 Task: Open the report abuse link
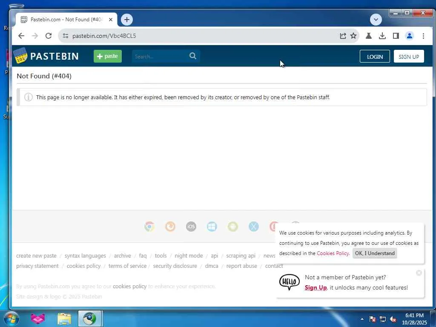pyautogui.click(x=242, y=266)
